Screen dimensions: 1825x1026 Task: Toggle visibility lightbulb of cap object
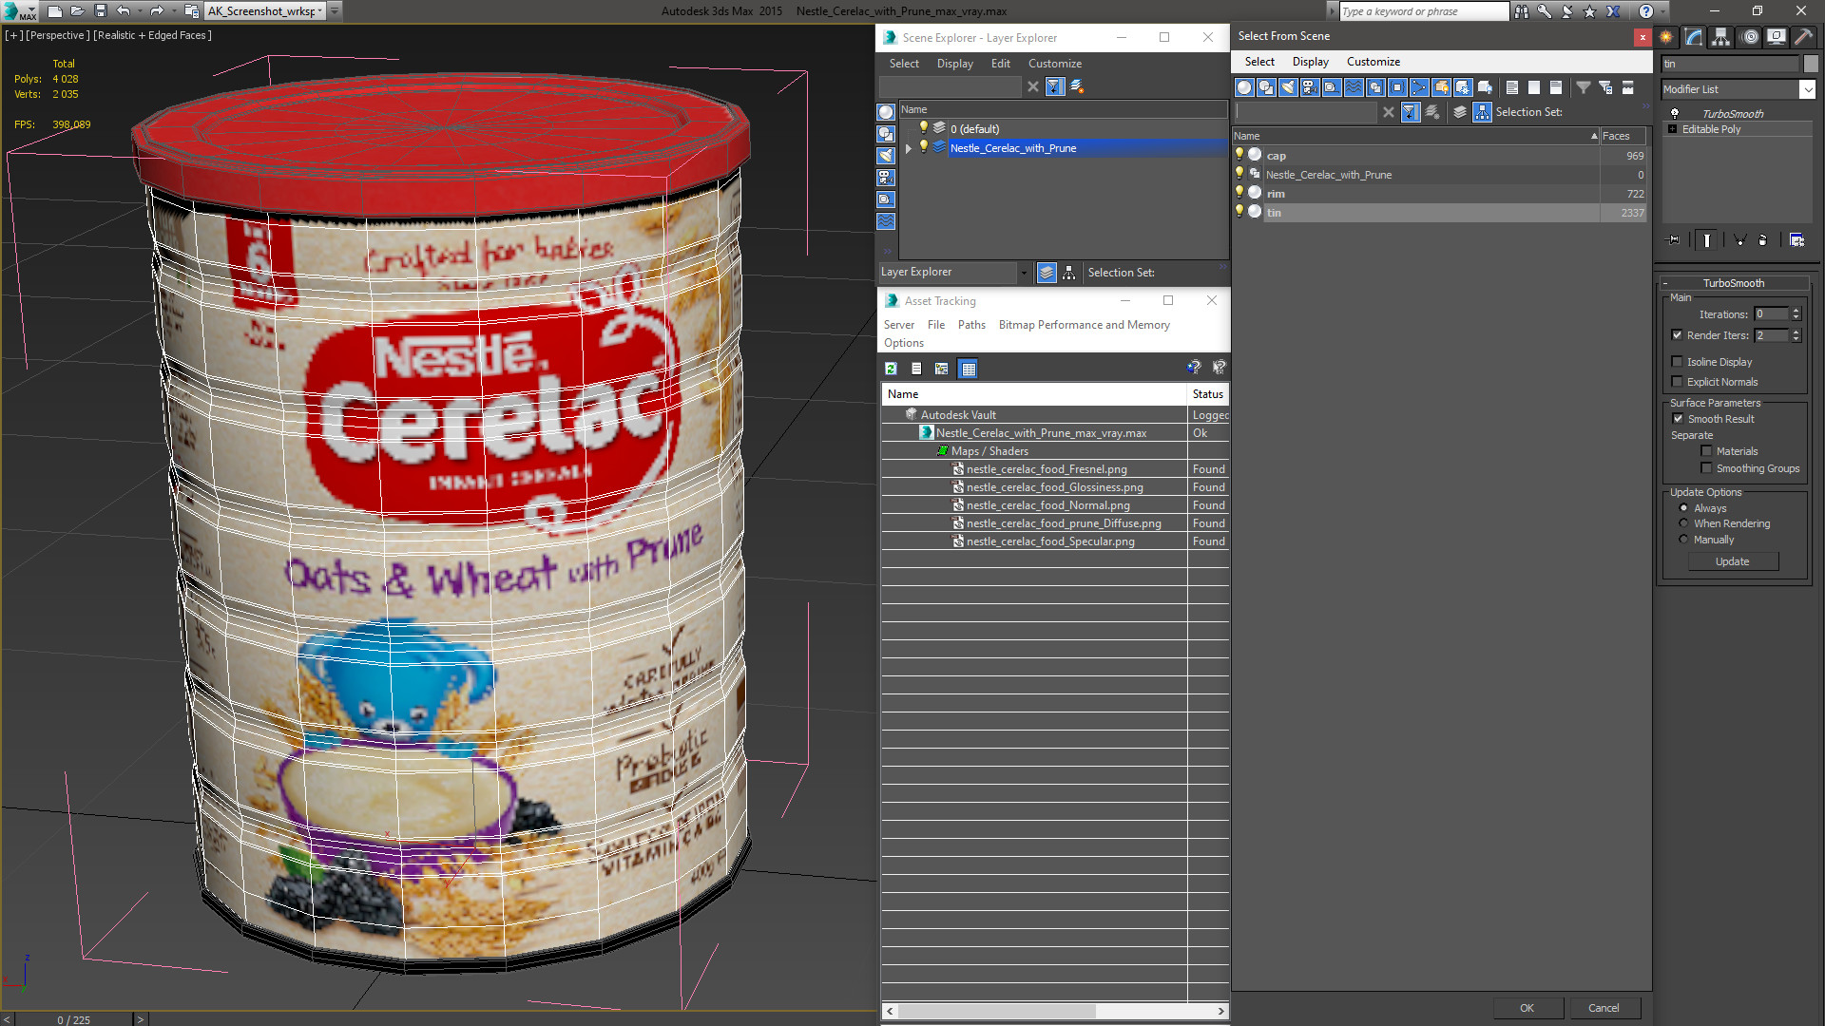[x=1239, y=154]
